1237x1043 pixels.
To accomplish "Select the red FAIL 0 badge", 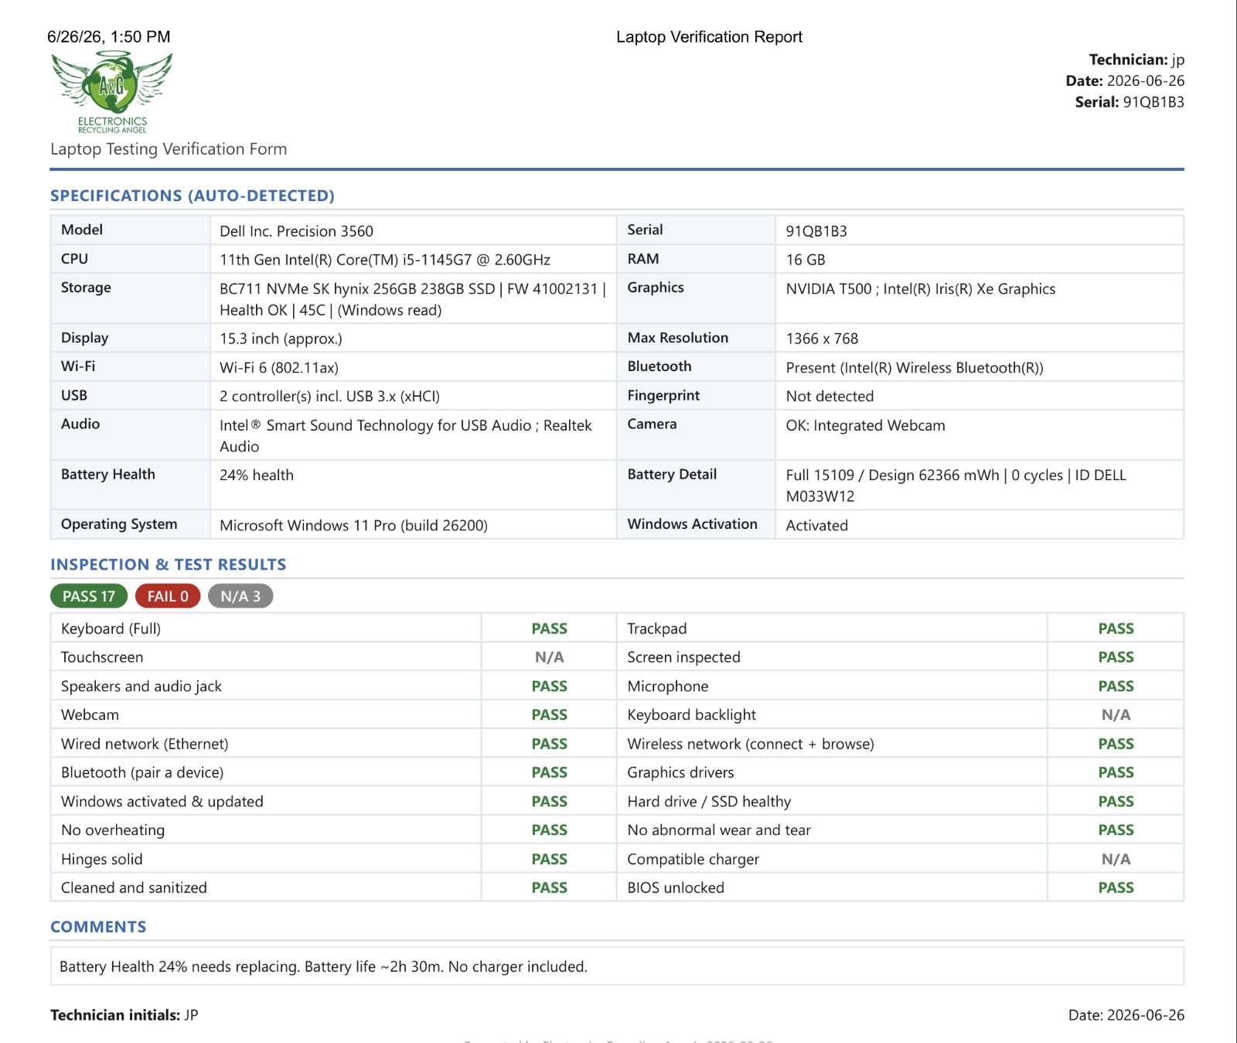I will 168,596.
